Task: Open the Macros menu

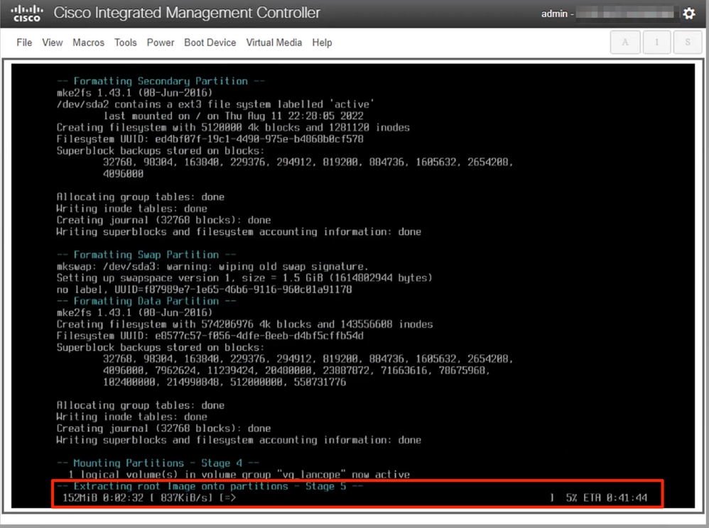Action: [89, 43]
